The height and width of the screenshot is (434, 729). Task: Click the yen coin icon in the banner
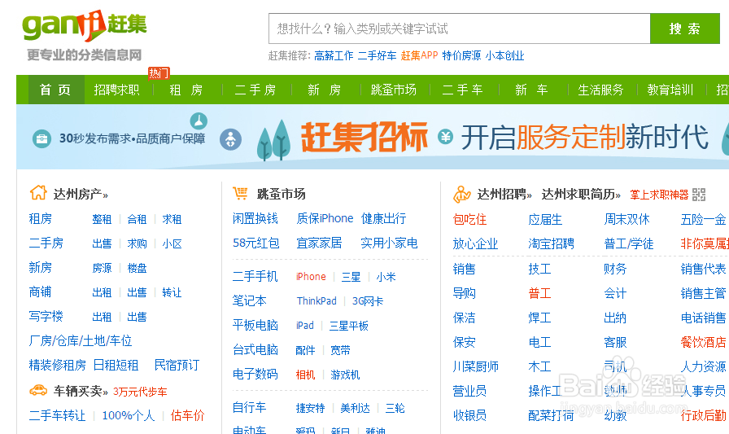pyautogui.click(x=445, y=136)
